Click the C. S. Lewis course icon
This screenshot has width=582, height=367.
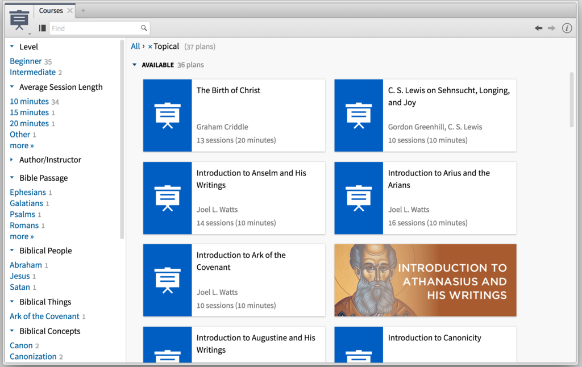pos(359,115)
